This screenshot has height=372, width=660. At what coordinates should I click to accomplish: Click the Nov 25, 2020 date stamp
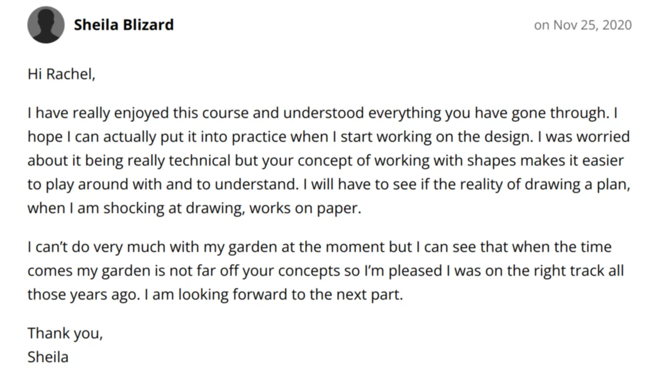pyautogui.click(x=582, y=25)
